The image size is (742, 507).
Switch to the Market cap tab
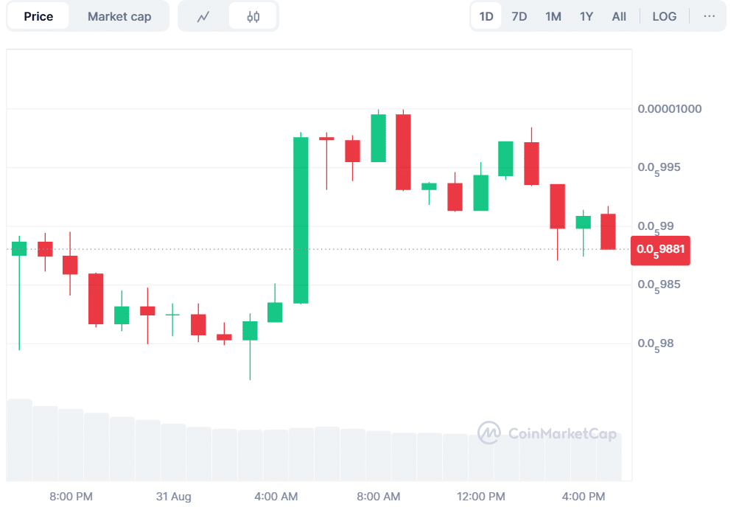coord(119,16)
